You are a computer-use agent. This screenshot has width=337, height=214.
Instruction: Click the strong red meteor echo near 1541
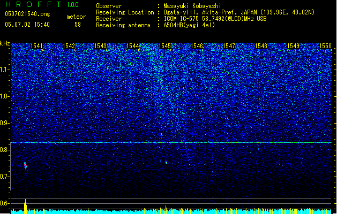click(x=25, y=166)
